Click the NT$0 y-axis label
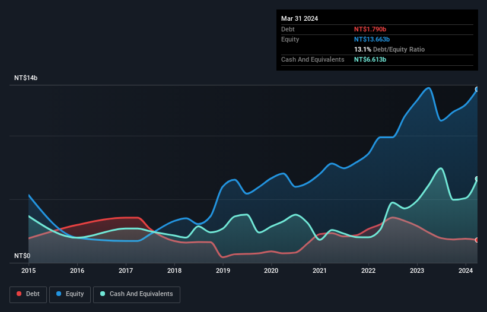The width and height of the screenshot is (487, 312). click(x=23, y=256)
